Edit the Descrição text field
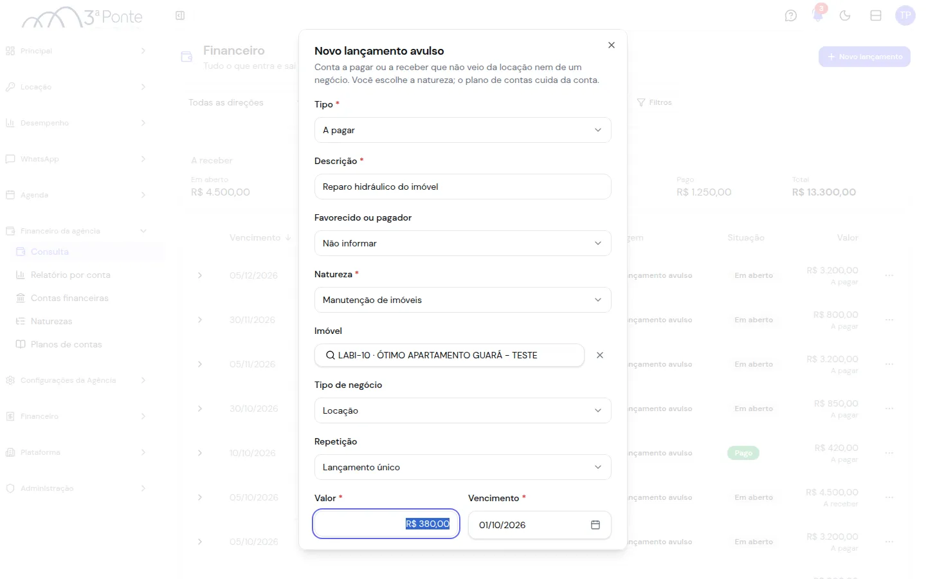 click(x=462, y=187)
